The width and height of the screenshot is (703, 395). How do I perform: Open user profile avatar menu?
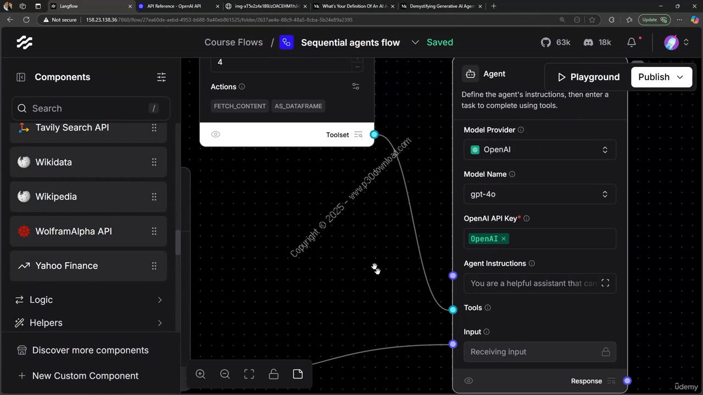coord(671,42)
